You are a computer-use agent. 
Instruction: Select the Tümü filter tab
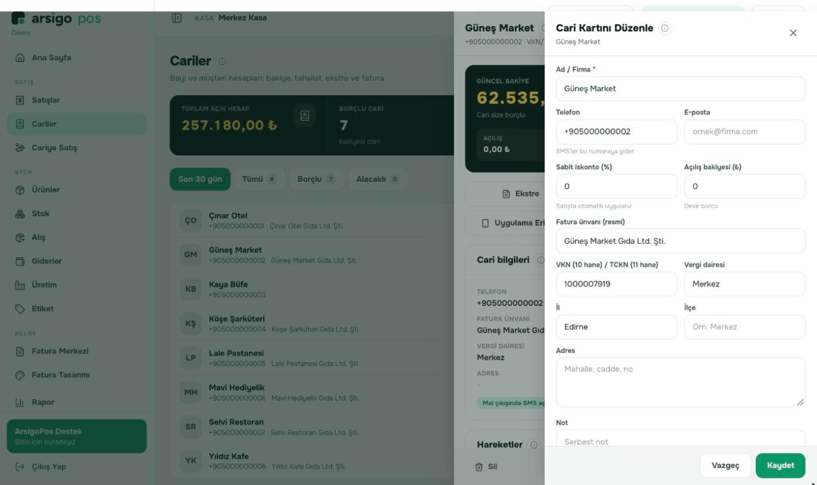point(259,179)
